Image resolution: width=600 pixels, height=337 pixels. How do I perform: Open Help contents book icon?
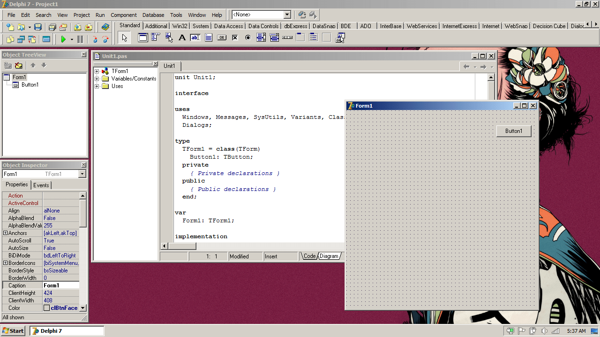coord(105,27)
